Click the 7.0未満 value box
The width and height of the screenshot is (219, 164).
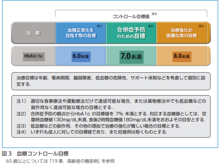tap(131, 57)
